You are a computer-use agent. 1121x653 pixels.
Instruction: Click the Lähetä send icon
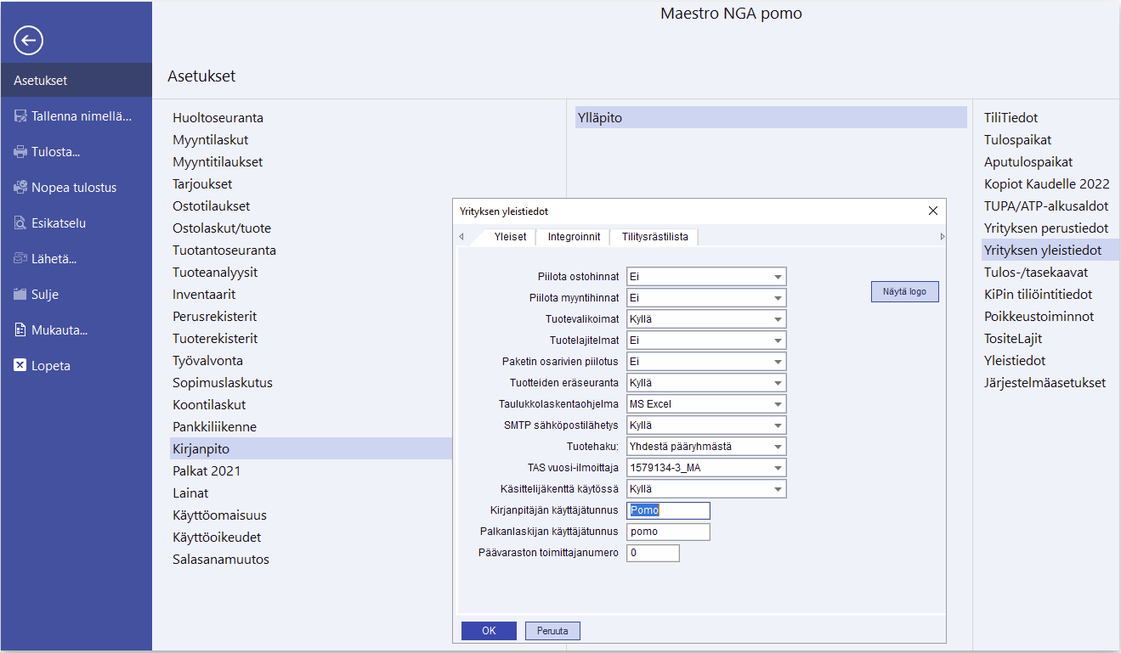coord(20,259)
